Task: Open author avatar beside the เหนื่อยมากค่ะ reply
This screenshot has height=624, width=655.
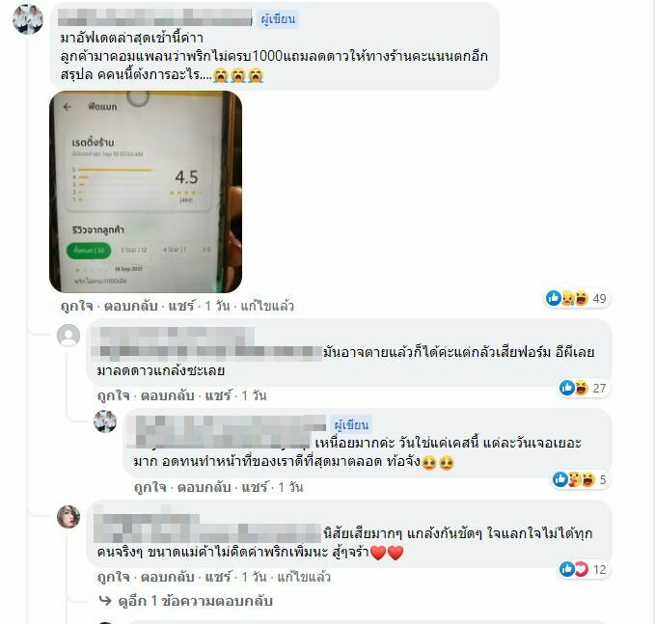Action: click(105, 421)
